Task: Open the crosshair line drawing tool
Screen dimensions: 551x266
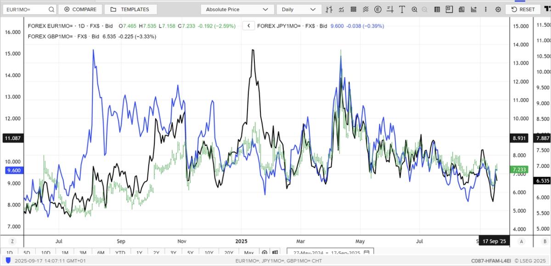Action: (x=390, y=9)
